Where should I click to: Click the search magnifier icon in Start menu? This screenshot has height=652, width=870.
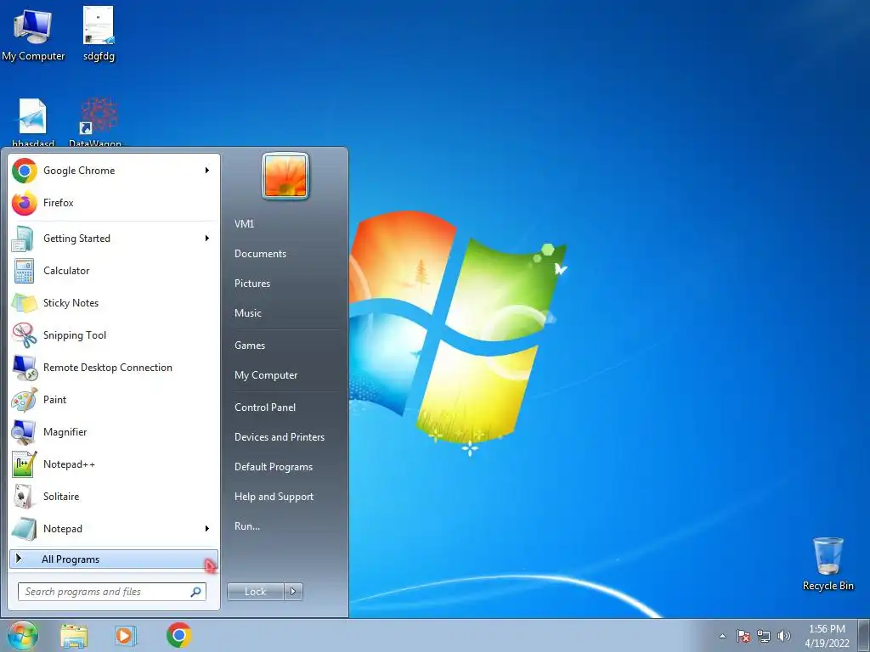click(196, 592)
